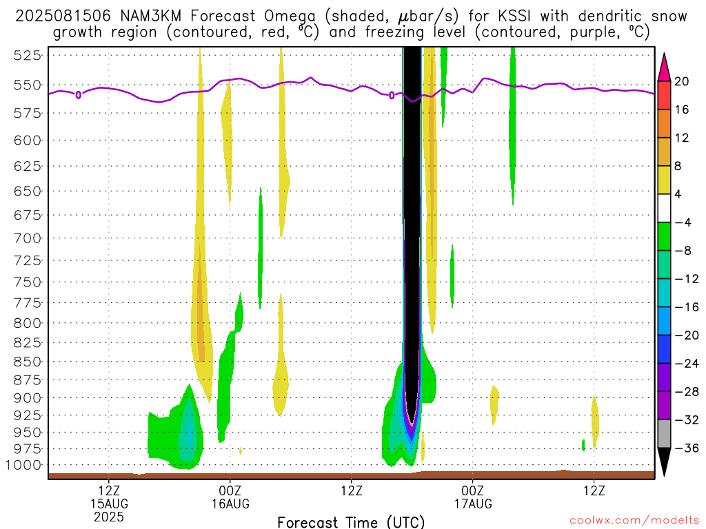Select the 825 pressure level label
This screenshot has height=529, width=706.
click(x=27, y=343)
